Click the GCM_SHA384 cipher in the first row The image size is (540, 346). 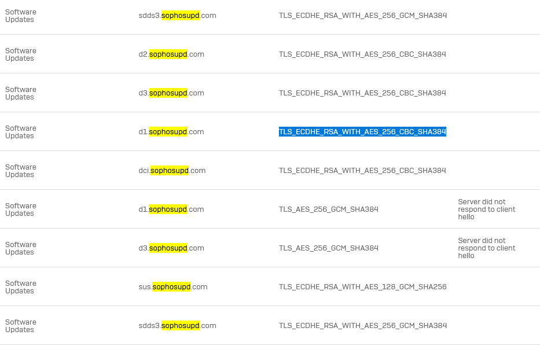(x=363, y=16)
